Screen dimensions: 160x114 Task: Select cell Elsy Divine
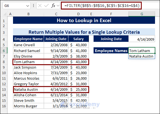click(29, 56)
